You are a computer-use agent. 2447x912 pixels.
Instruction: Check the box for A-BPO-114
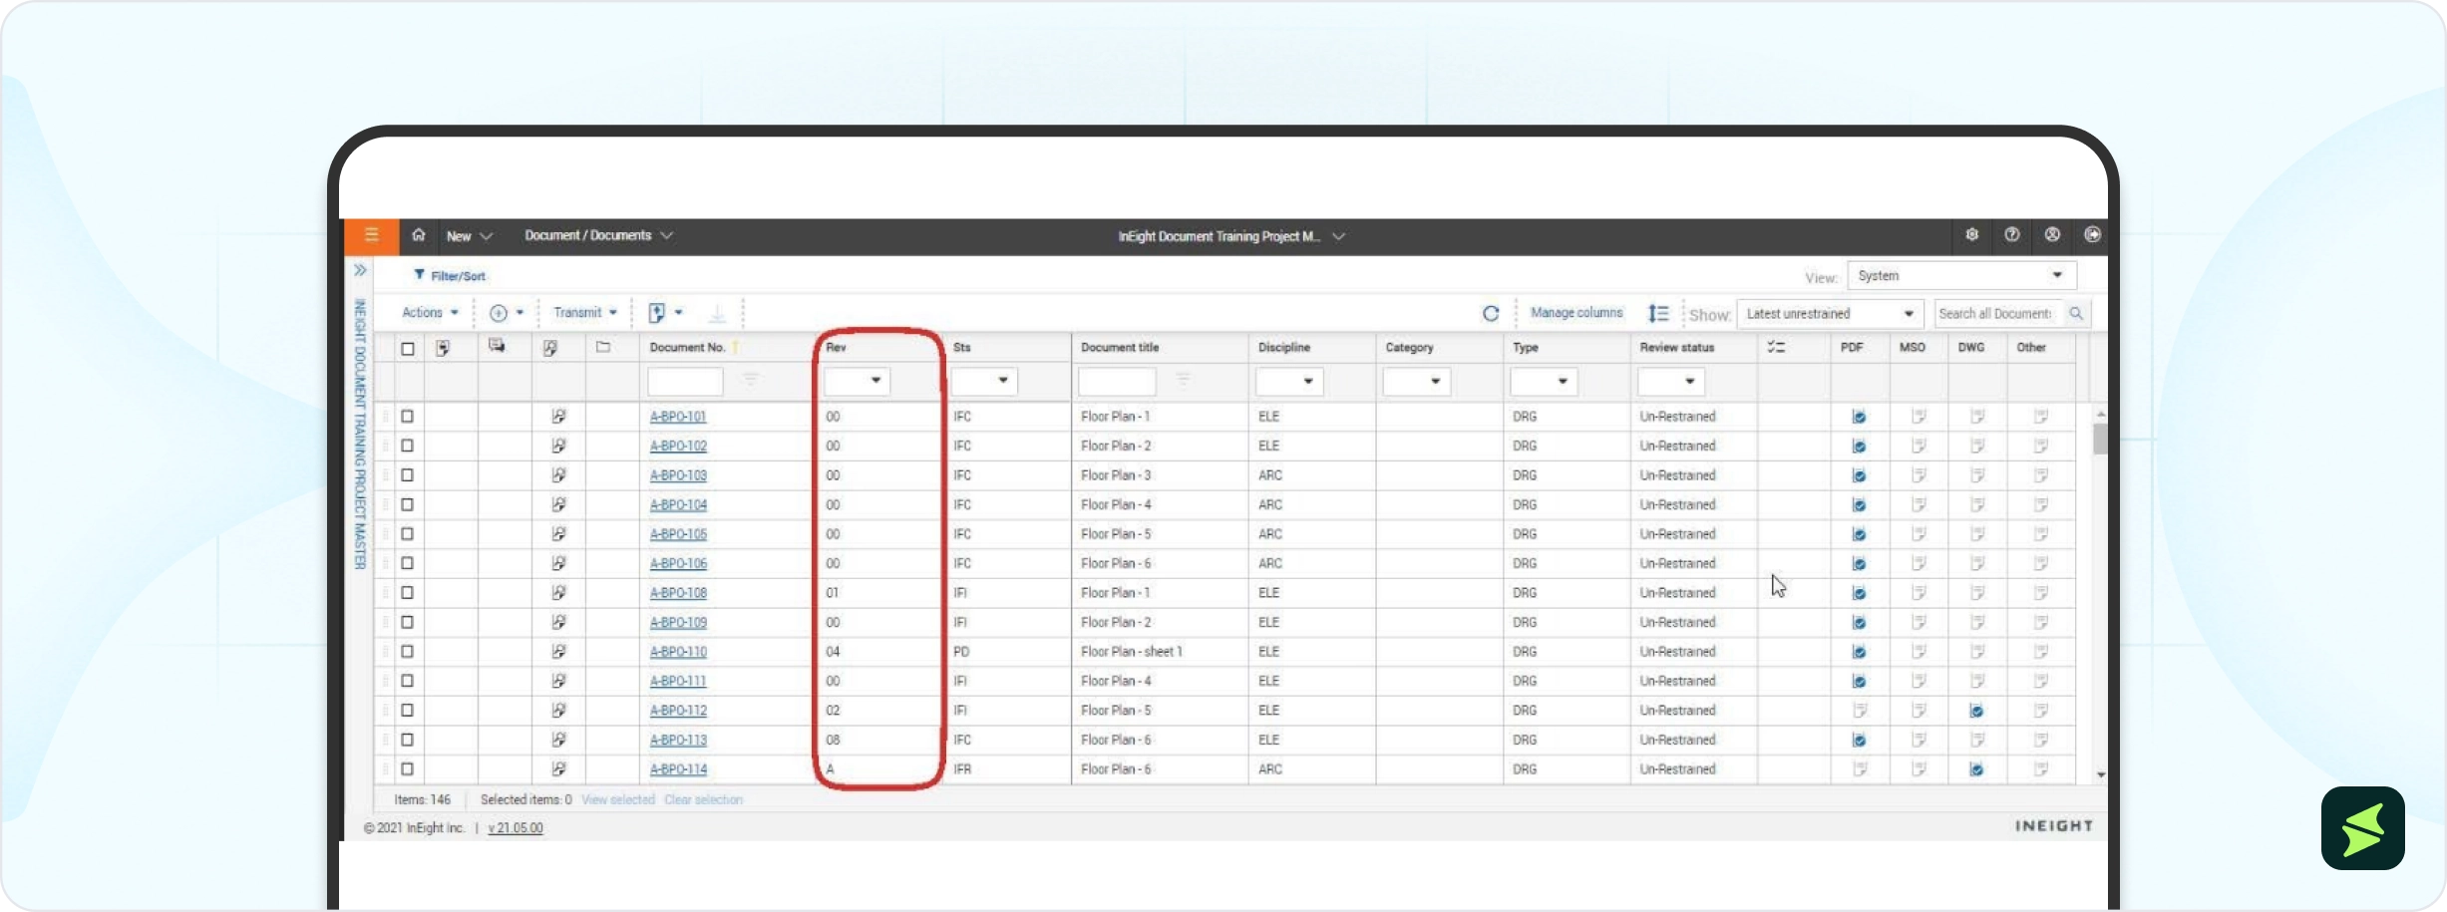tap(408, 769)
